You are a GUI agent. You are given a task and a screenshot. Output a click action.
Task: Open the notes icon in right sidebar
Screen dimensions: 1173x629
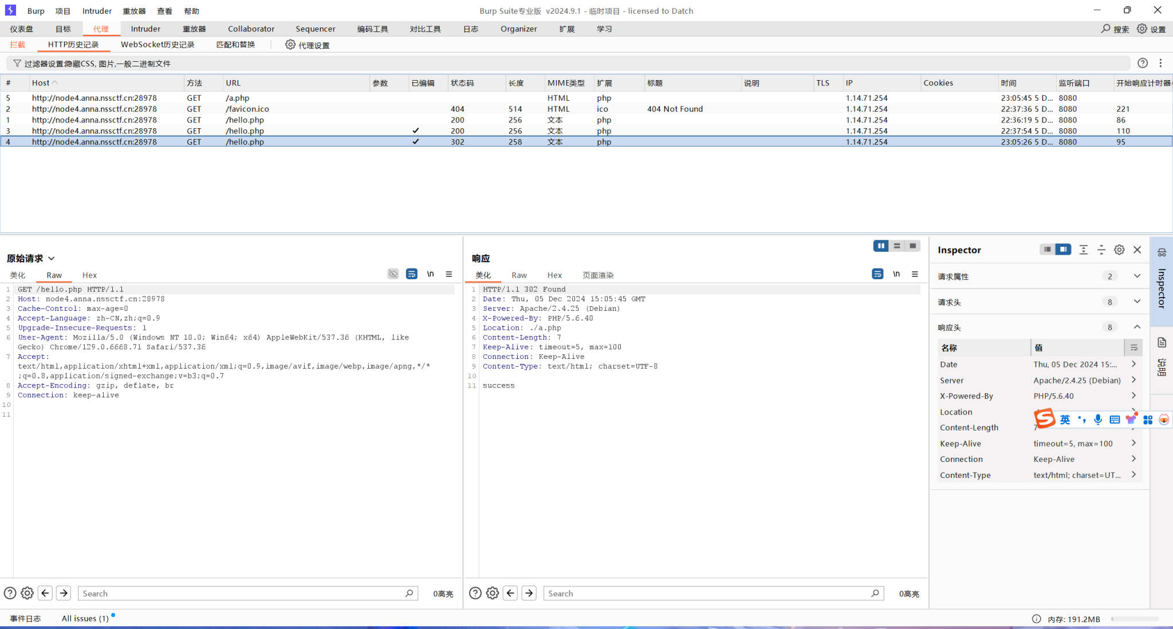[1162, 342]
